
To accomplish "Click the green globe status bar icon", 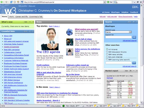I will point(64,106).
